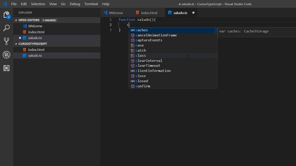This screenshot has width=296, height=166.
Task: Choose the case keyword suggestion
Action: pos(173,45)
